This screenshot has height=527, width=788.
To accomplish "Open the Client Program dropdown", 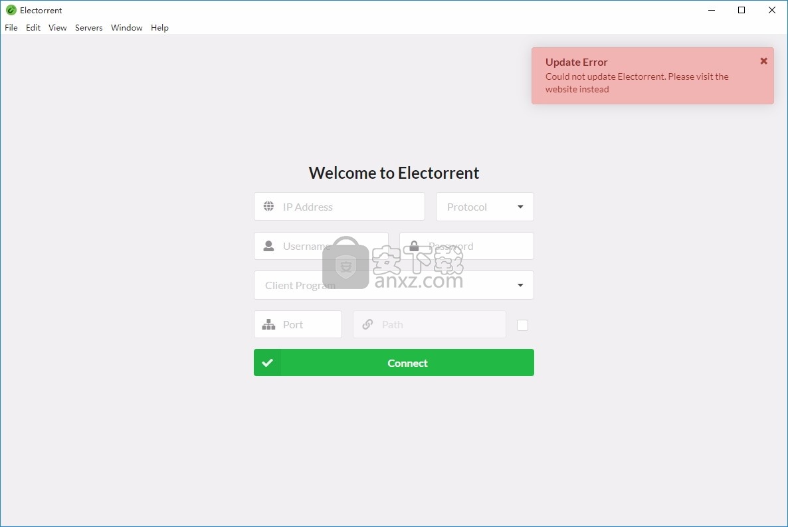I will tap(394, 285).
